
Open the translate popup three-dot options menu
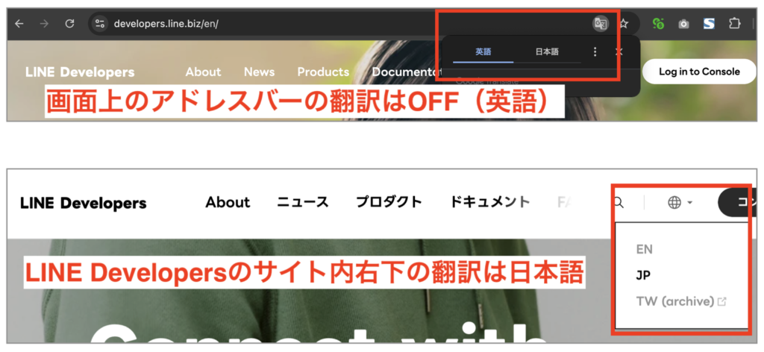tap(595, 52)
